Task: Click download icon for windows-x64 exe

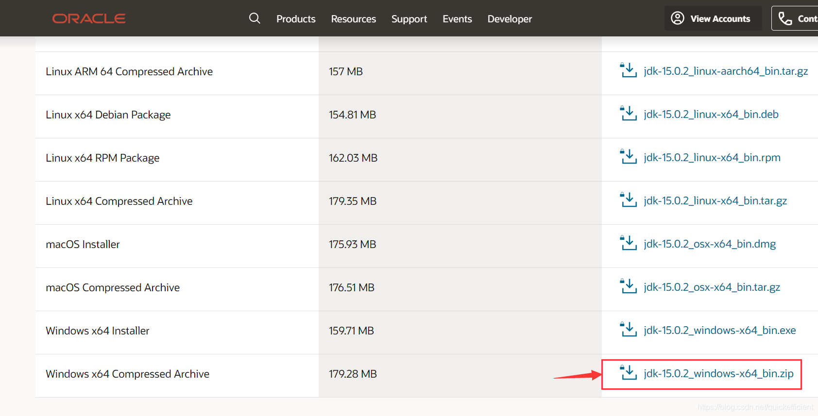Action: coord(629,329)
